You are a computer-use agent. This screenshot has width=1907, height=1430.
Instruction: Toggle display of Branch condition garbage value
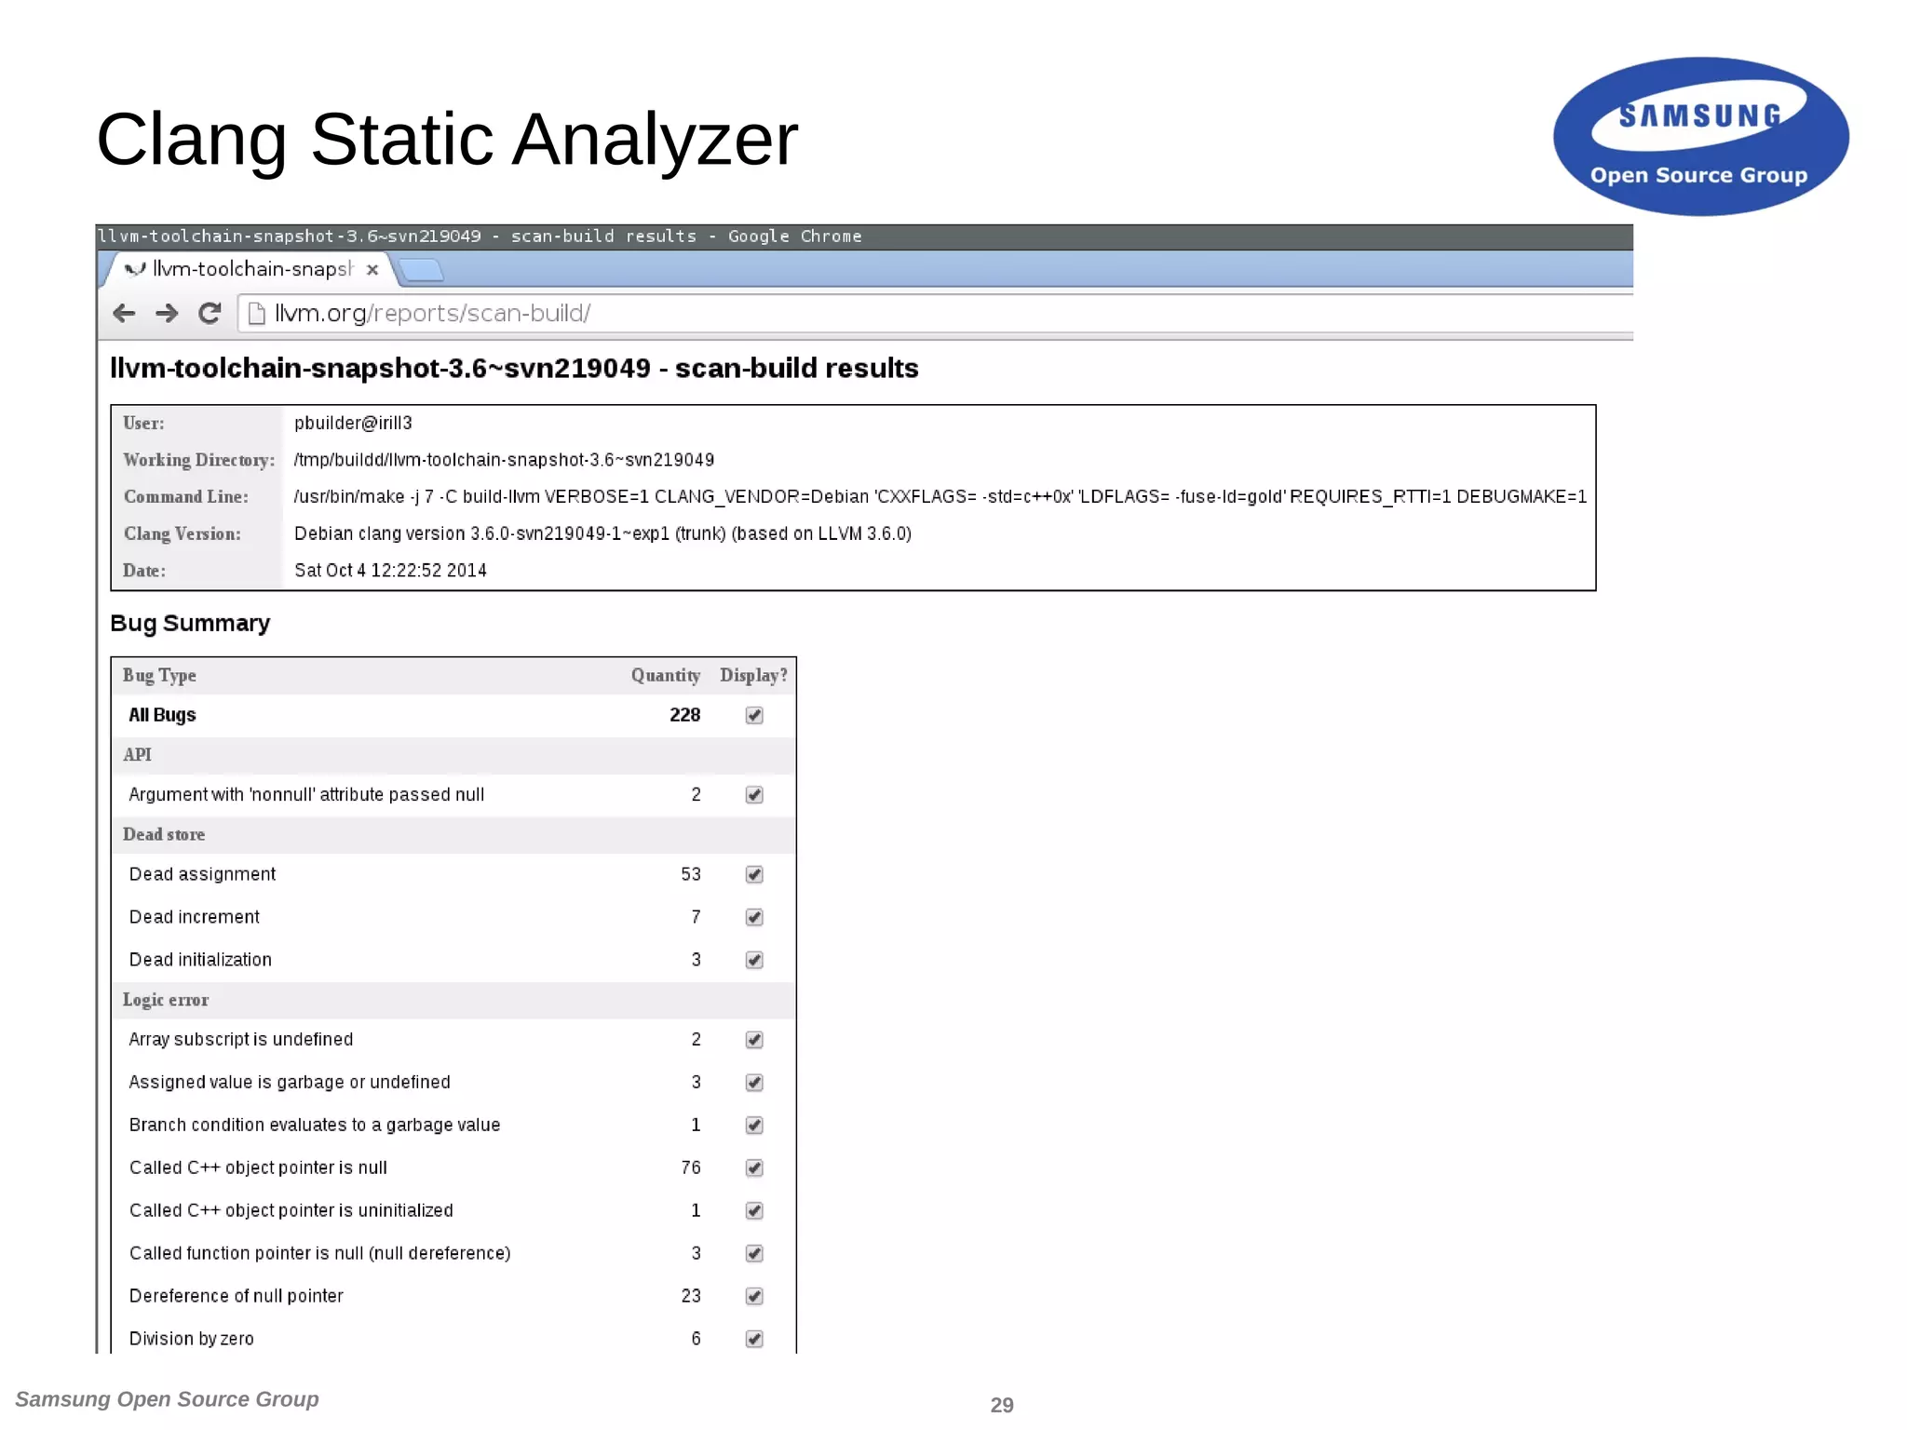[754, 1126]
